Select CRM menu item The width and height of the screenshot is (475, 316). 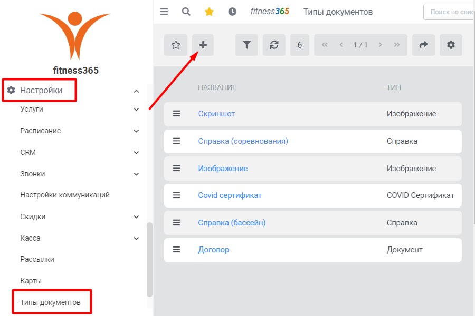[28, 152]
